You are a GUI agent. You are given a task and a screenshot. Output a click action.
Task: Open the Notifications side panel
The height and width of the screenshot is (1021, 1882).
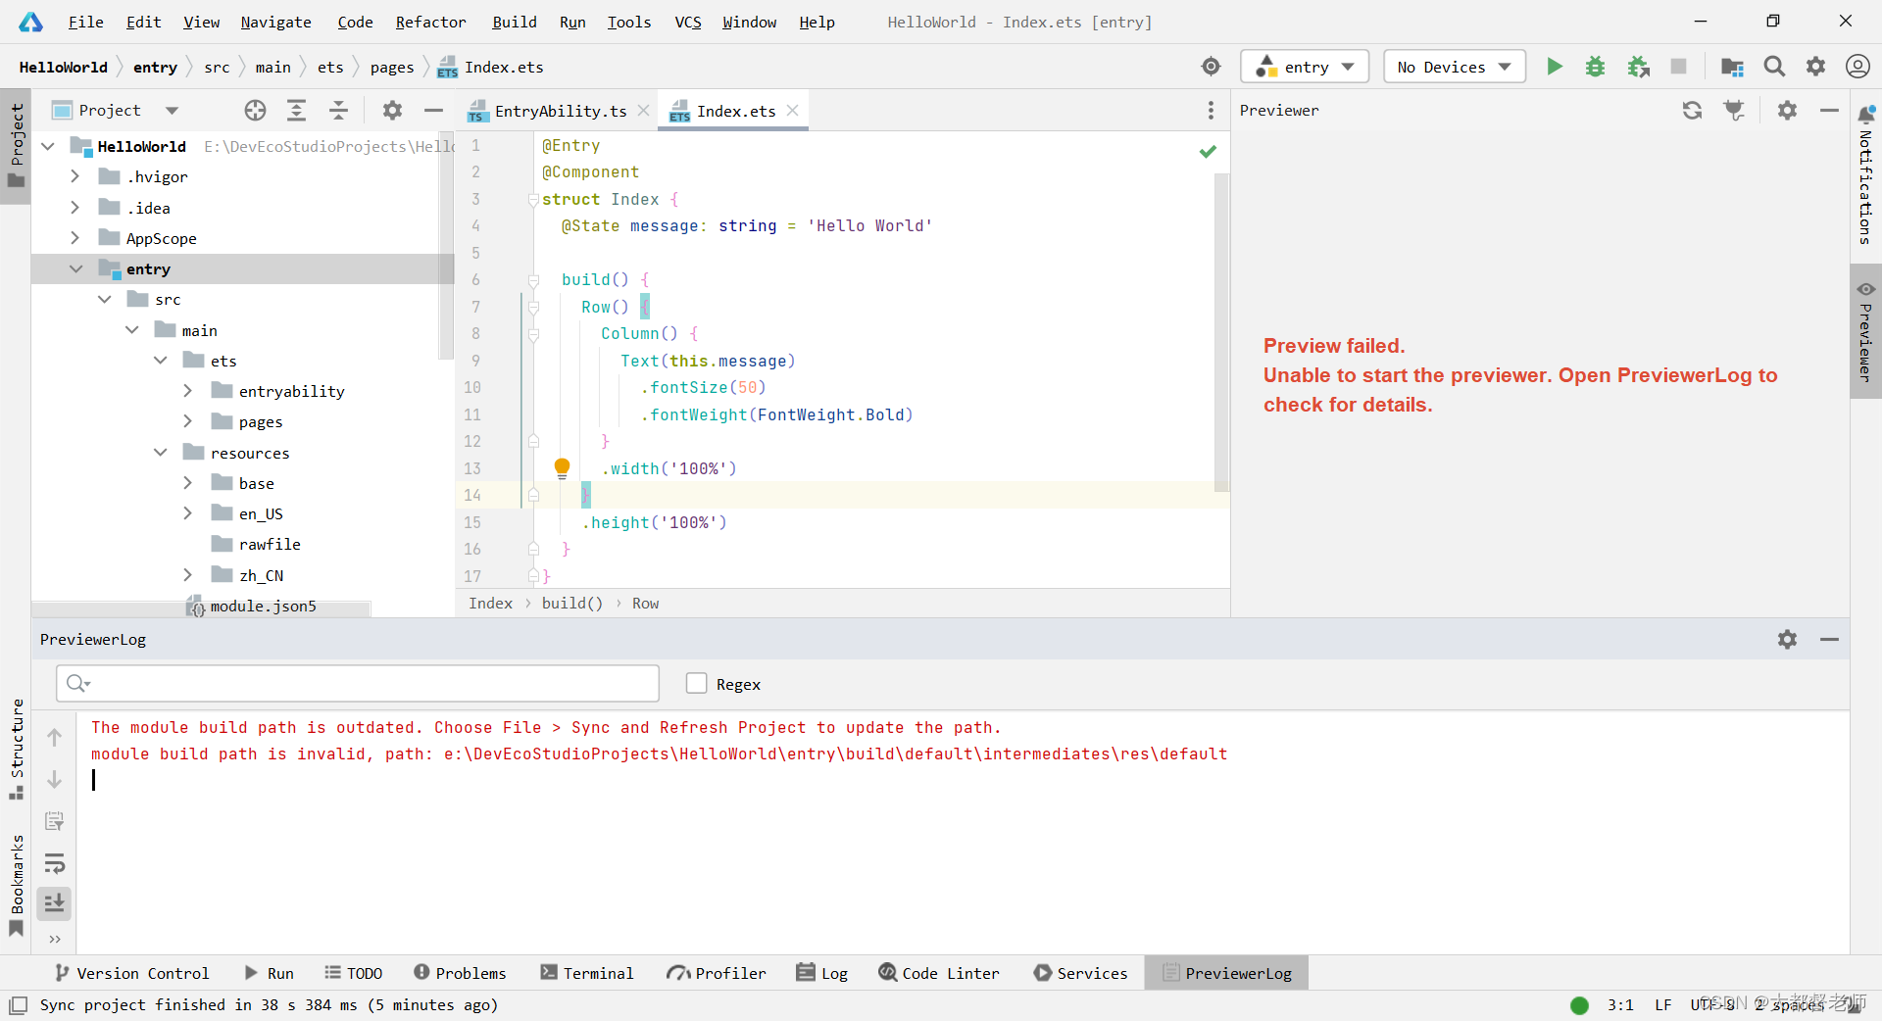(x=1866, y=173)
